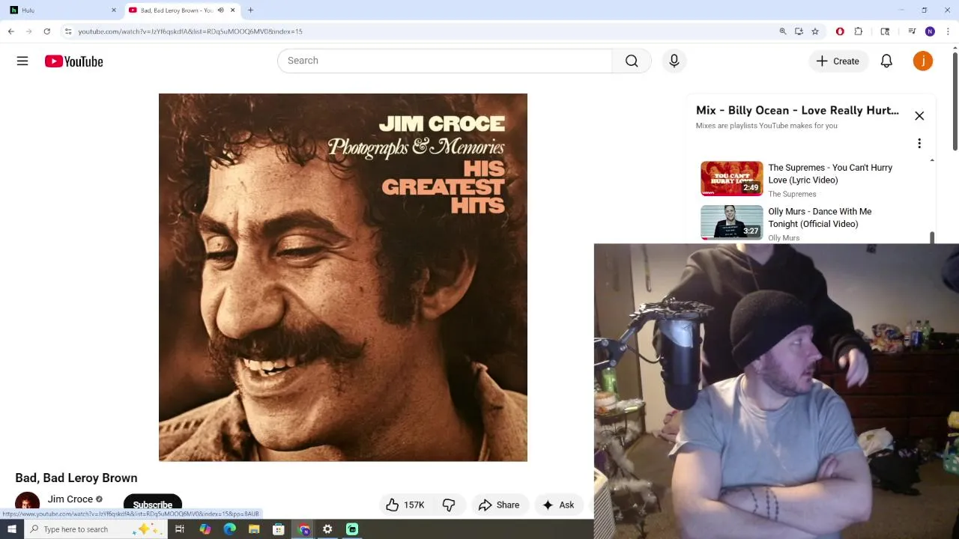Open the Mix playlist three-dot options

point(919,143)
